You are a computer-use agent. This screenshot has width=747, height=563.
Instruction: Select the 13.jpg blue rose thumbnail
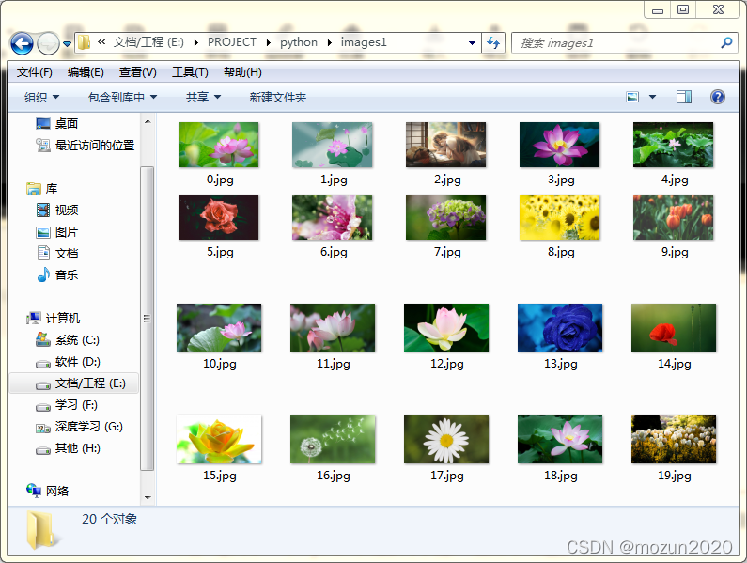coord(560,327)
